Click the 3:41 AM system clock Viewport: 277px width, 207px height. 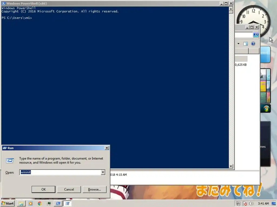(x=263, y=204)
